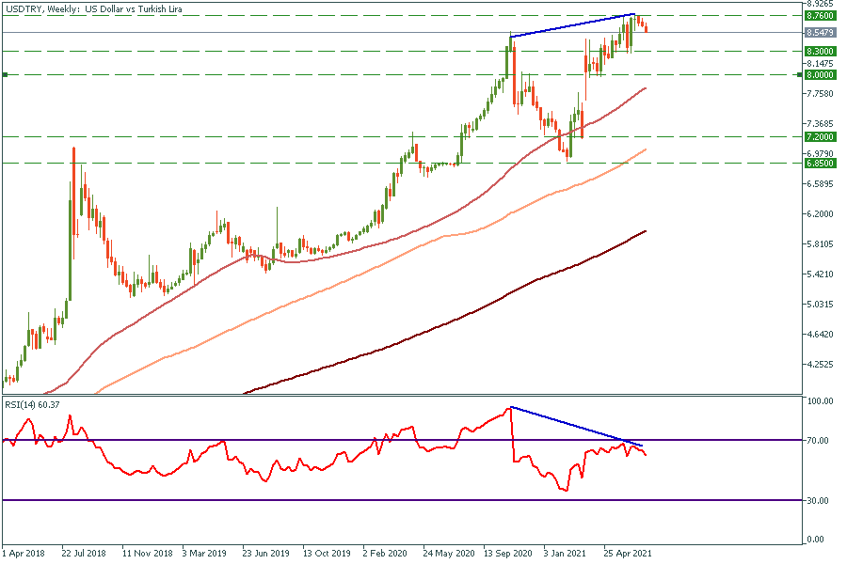Click the RSI(14) 60.37 indicator label
This screenshot has height=564, width=847.
point(31,404)
